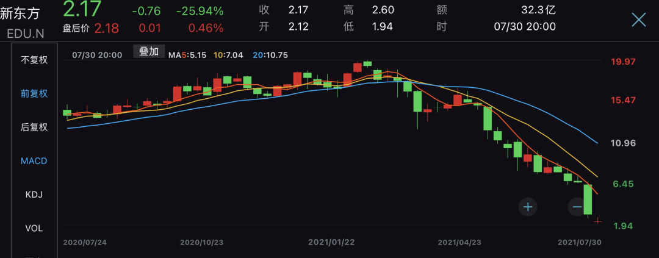Click the last large green candlestick
Viewport: 659px width, 258px height.
(588, 199)
